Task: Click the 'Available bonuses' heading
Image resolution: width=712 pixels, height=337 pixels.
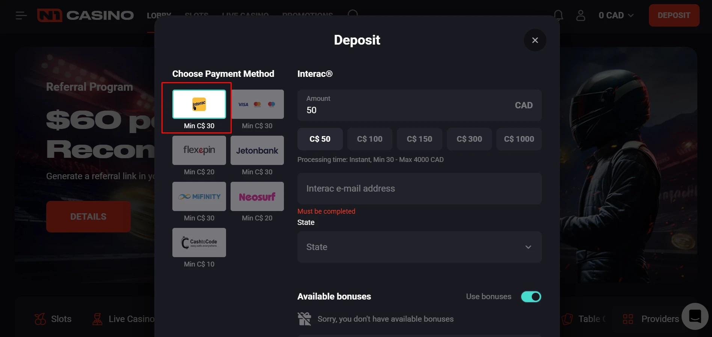Action: [334, 297]
